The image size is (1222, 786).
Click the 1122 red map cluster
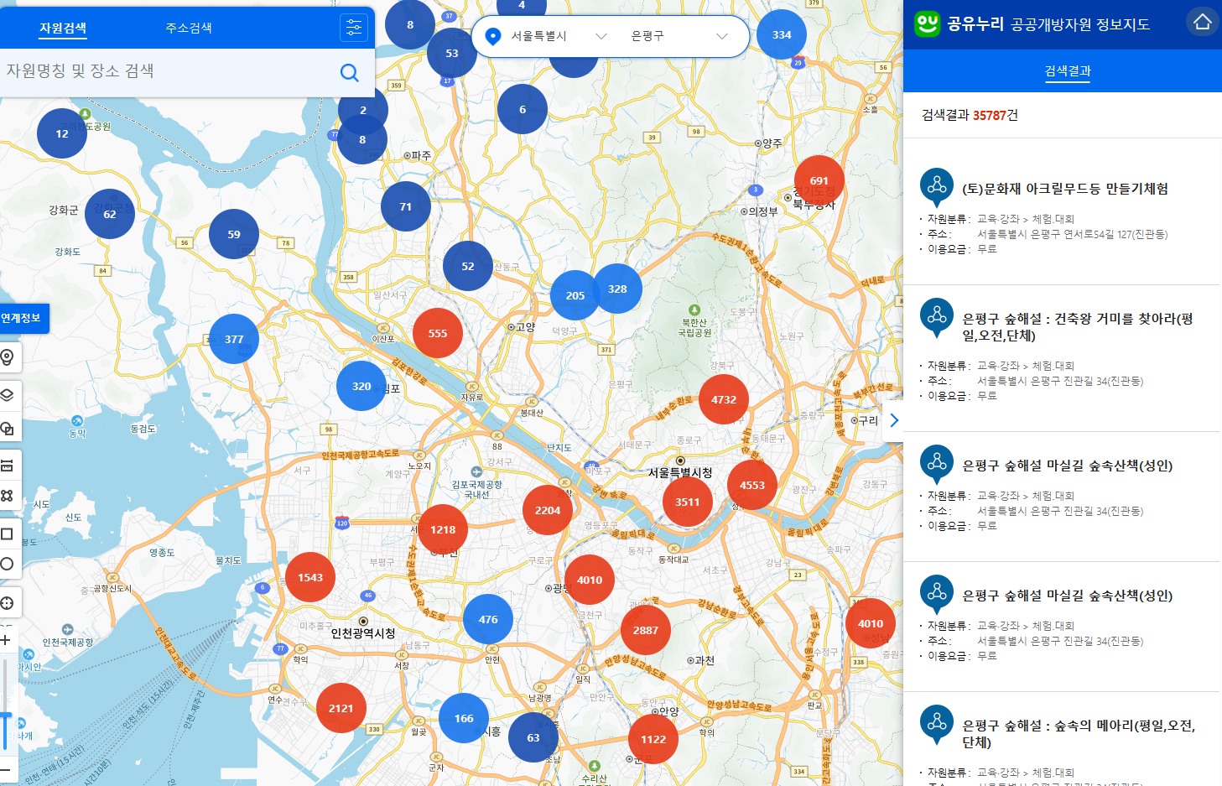click(653, 739)
